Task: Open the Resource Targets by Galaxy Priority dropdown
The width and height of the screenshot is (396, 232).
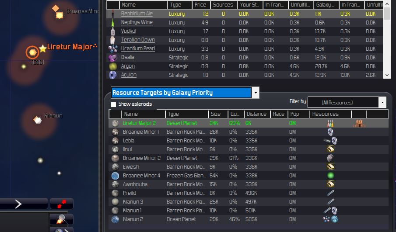Action: (256, 93)
